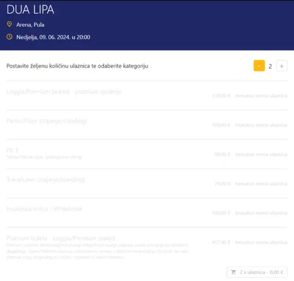Select Parter/Floor (stajanje/standing) category
This screenshot has height=281, width=294.
pos(147,125)
